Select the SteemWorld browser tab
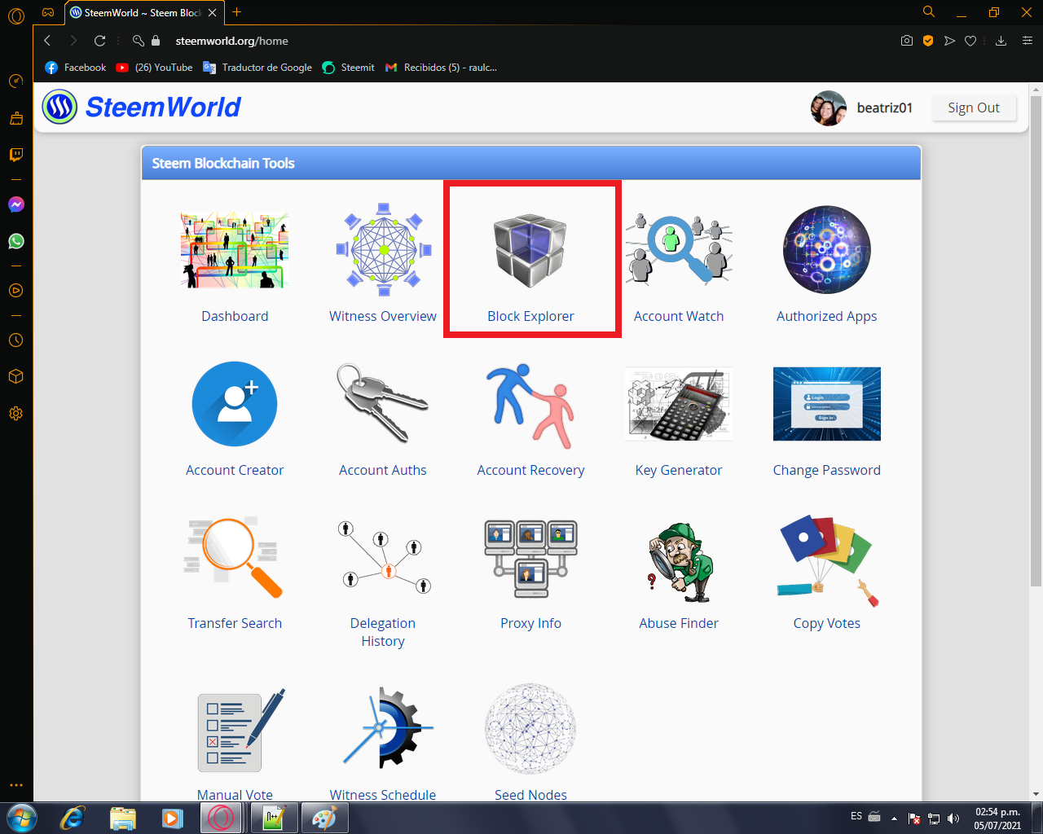Viewport: 1043px width, 834px height. 143,12
